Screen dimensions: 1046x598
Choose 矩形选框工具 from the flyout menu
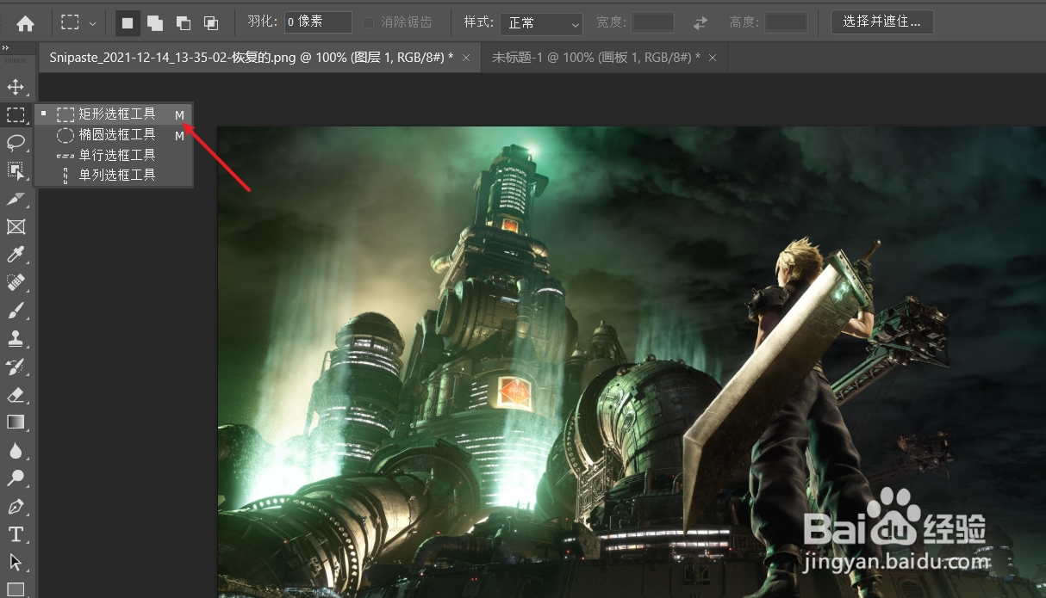(114, 114)
